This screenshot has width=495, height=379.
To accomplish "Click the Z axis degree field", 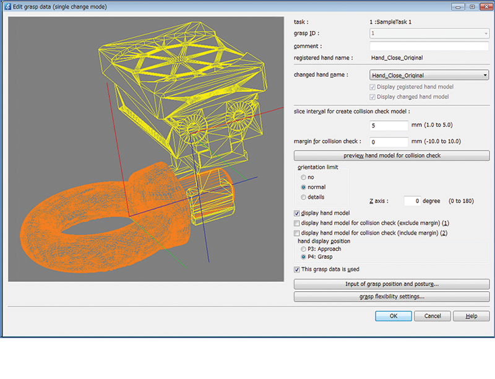I will 413,201.
